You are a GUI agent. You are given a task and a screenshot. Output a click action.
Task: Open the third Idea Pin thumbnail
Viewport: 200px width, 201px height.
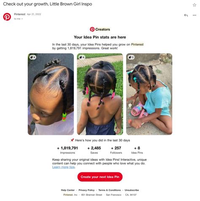click(x=149, y=94)
